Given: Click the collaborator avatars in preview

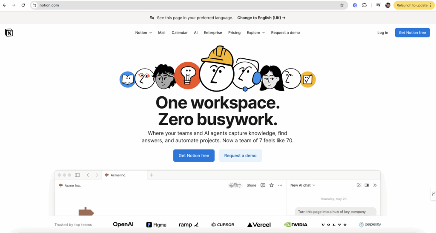Looking at the screenshot, I should [235, 185].
